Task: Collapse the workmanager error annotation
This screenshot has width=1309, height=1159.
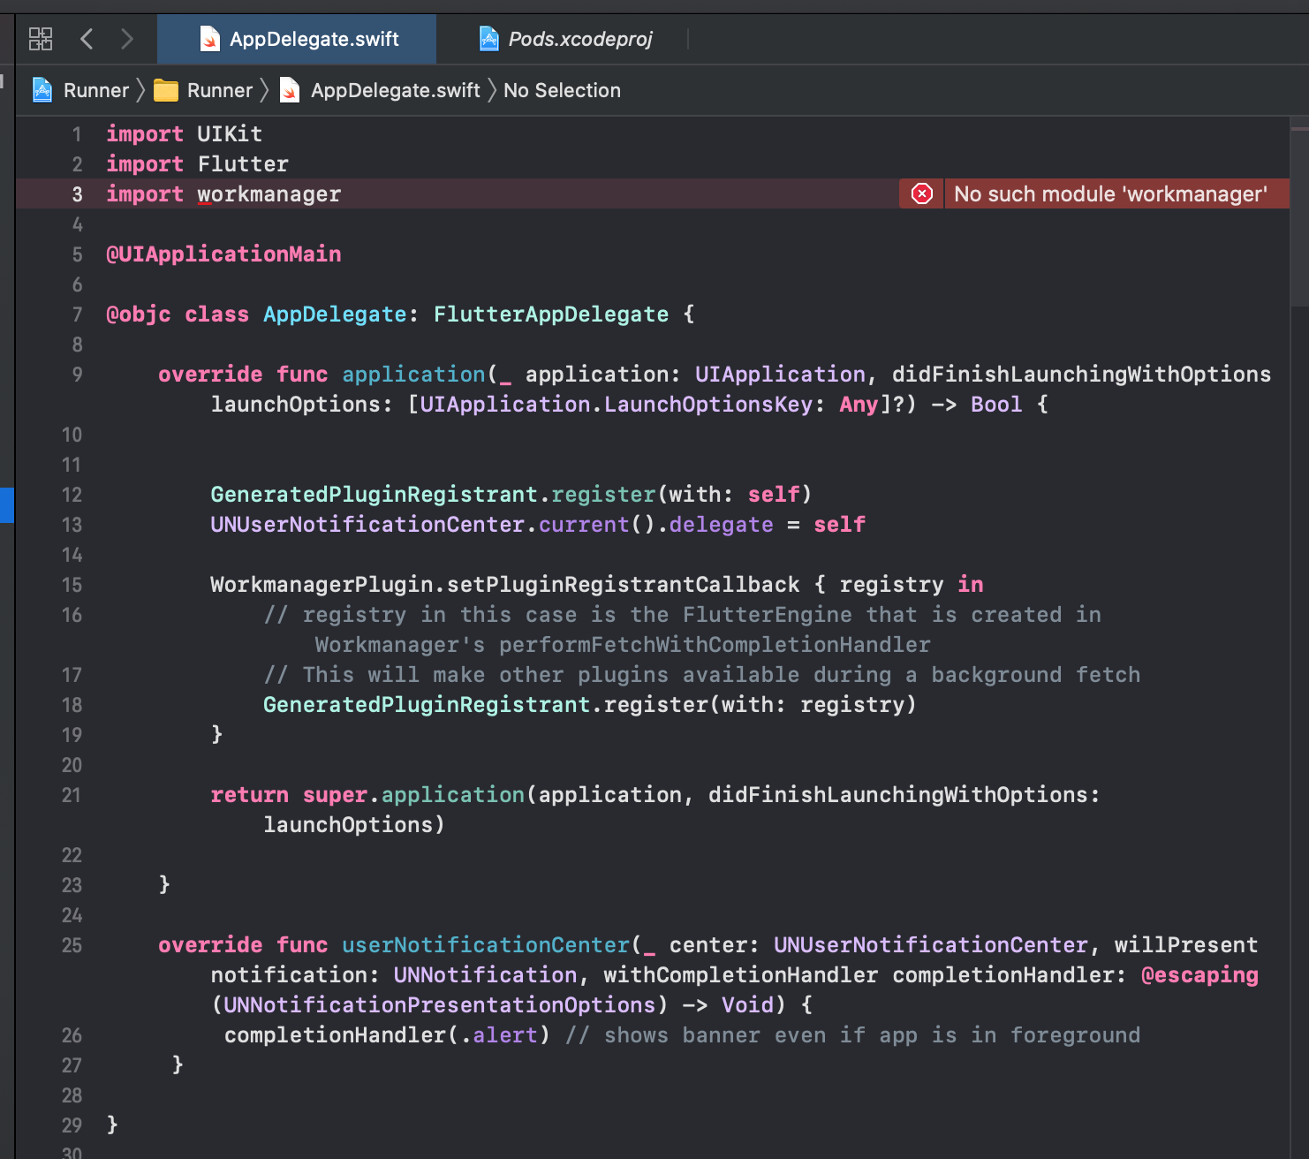Action: coord(920,193)
